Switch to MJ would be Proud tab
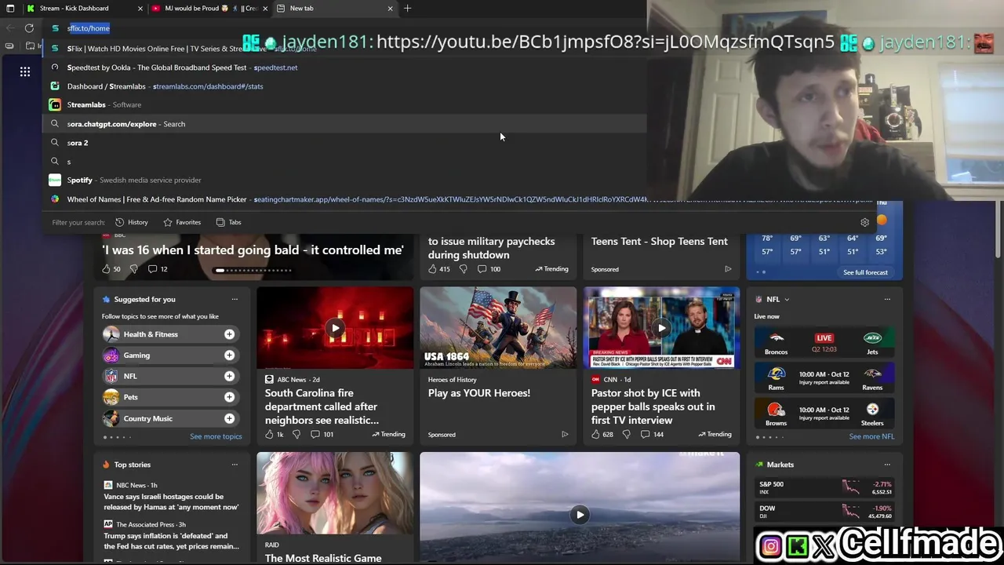Image resolution: width=1004 pixels, height=565 pixels. click(x=210, y=8)
